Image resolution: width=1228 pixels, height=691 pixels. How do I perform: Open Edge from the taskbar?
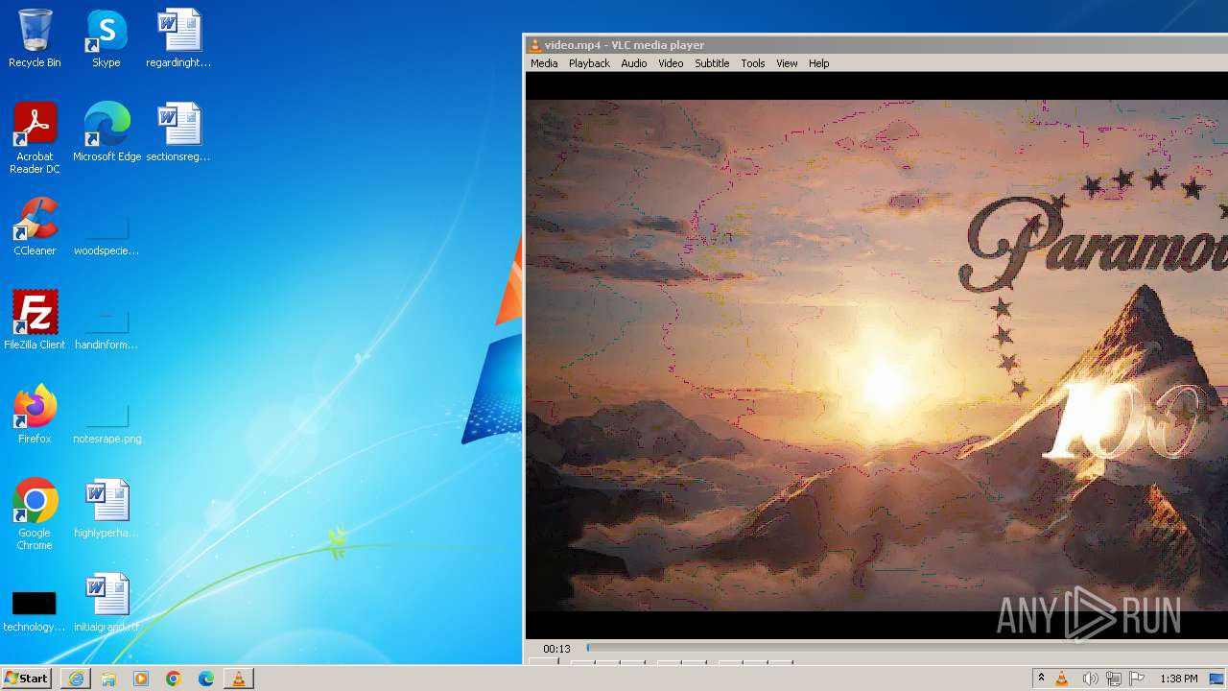pyautogui.click(x=206, y=679)
